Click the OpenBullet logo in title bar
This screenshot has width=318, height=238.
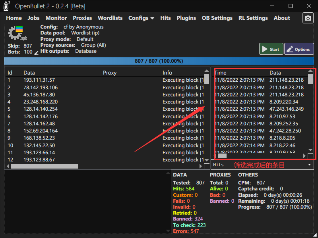coord(7,6)
